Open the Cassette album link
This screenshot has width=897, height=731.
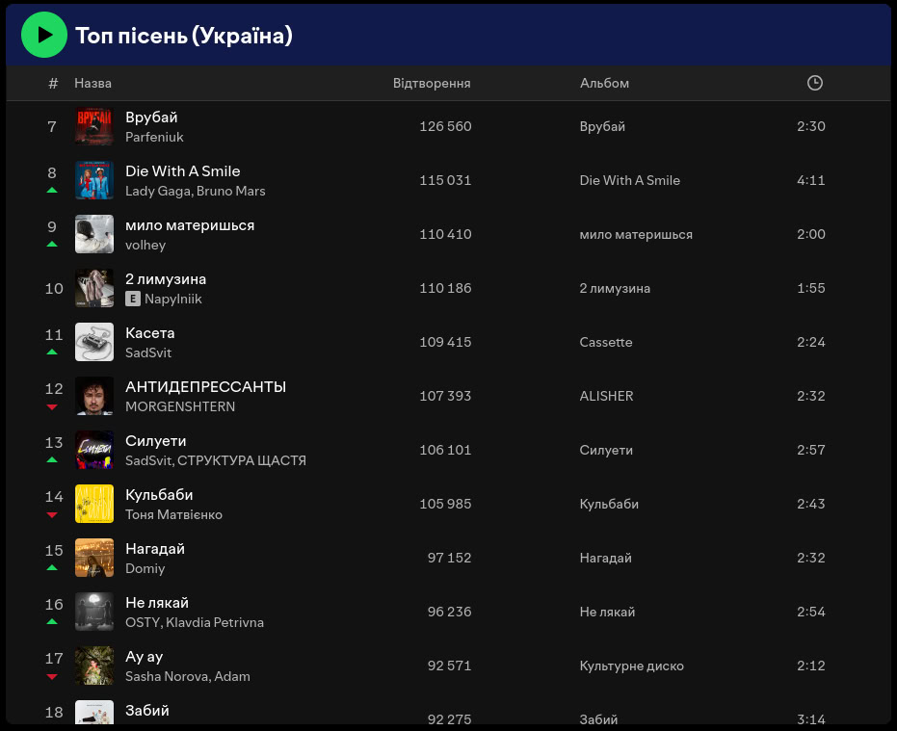point(606,342)
